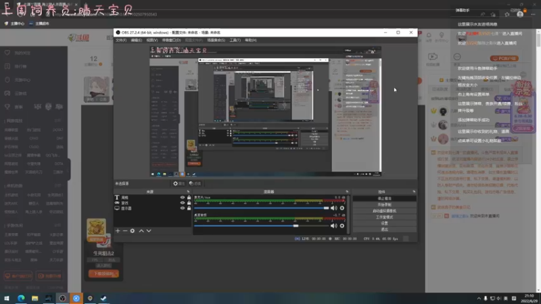The height and width of the screenshot is (304, 541).
Task: Open the Windows Start menu
Action: [x=7, y=298]
